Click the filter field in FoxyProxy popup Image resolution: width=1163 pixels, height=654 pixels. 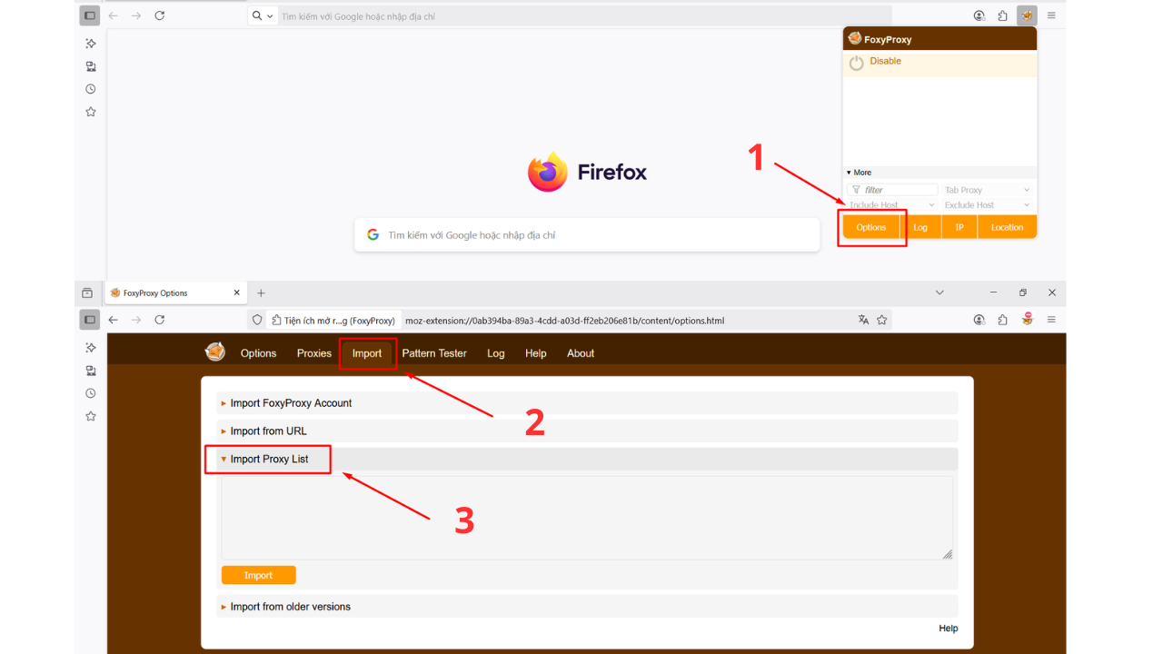tap(892, 190)
